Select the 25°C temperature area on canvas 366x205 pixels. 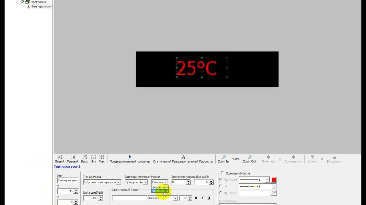[202, 67]
